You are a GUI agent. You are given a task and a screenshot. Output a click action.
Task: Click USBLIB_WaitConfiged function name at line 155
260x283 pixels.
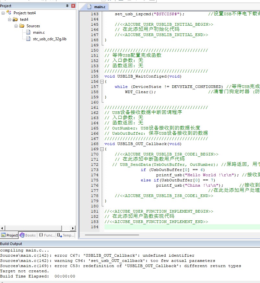(142, 76)
